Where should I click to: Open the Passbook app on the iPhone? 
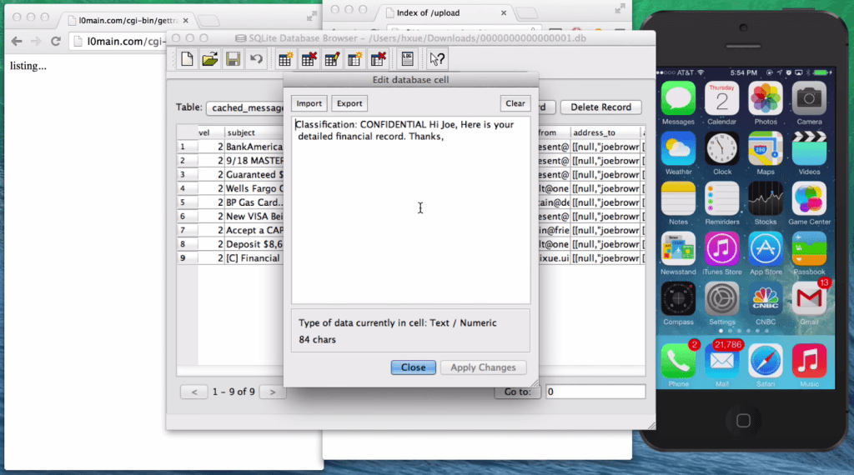[809, 248]
